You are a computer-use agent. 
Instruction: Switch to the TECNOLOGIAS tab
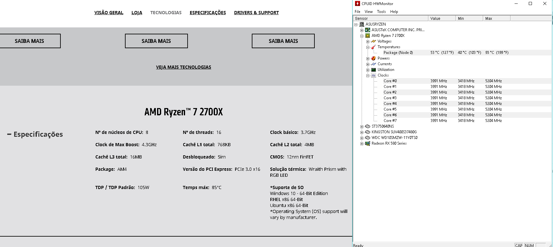166,13
